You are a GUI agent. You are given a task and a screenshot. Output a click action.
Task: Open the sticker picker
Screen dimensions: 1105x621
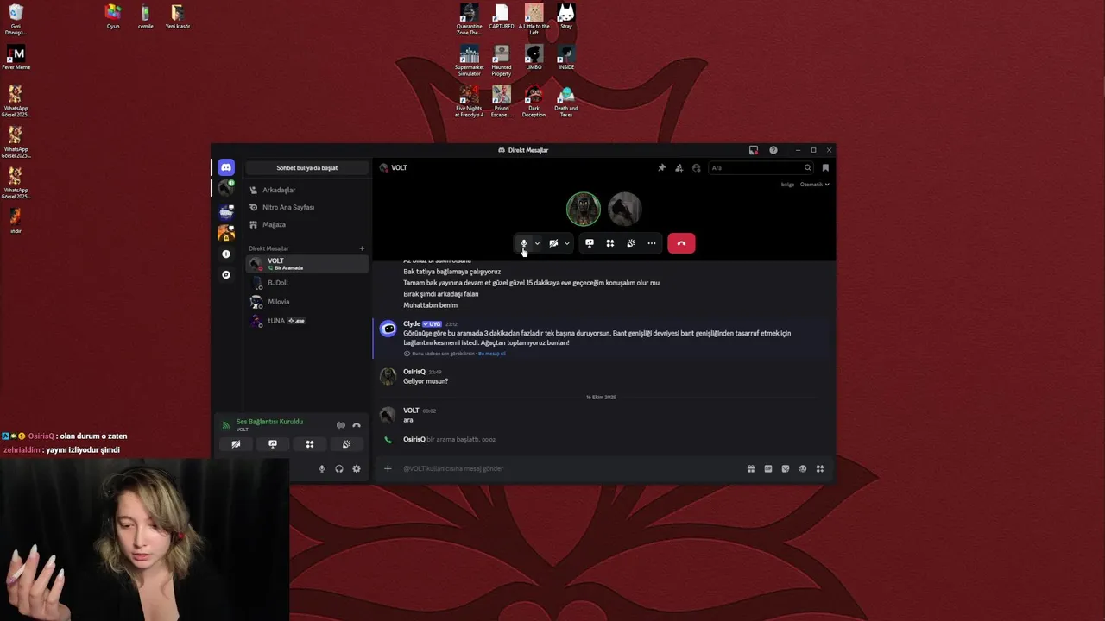coord(786,468)
